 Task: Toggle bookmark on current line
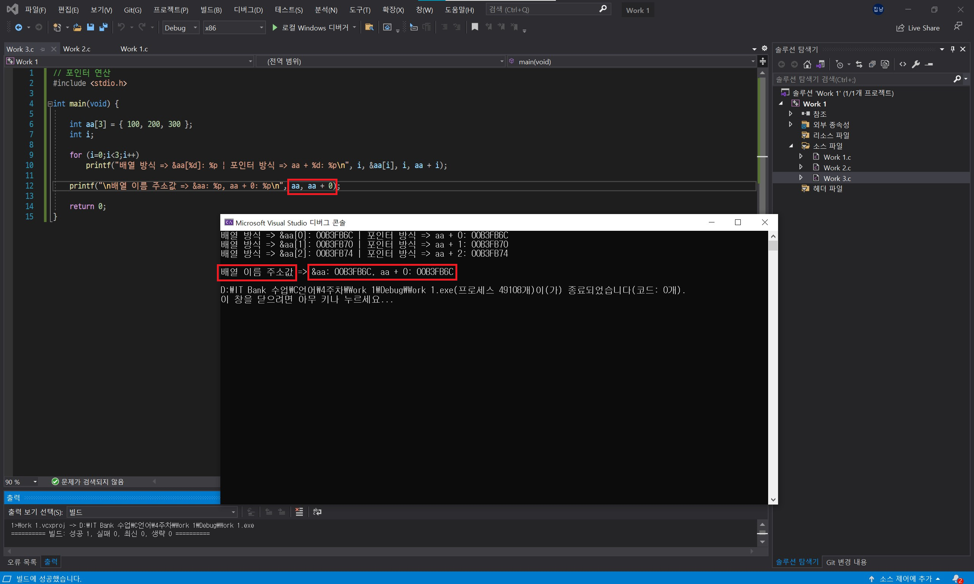pyautogui.click(x=475, y=27)
